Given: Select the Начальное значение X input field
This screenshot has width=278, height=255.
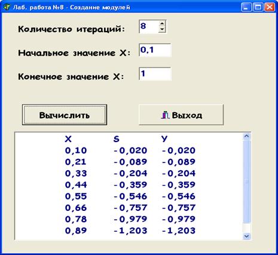Looking at the screenshot, I should pos(155,50).
